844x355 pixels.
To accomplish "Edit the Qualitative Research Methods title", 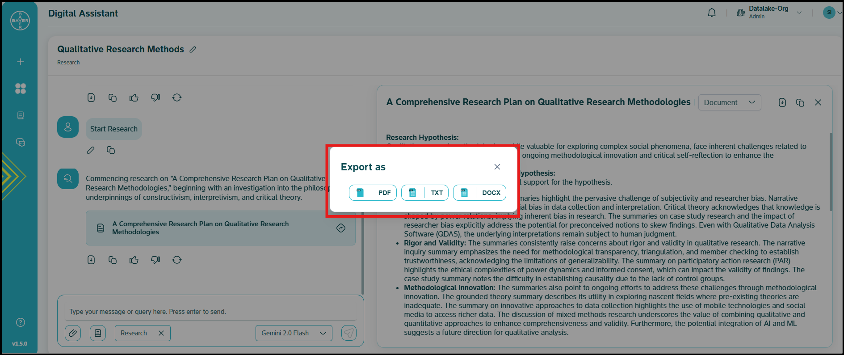I will (x=193, y=50).
